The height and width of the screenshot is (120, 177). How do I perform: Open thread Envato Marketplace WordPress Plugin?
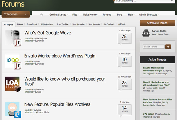pyautogui.click(x=60, y=56)
